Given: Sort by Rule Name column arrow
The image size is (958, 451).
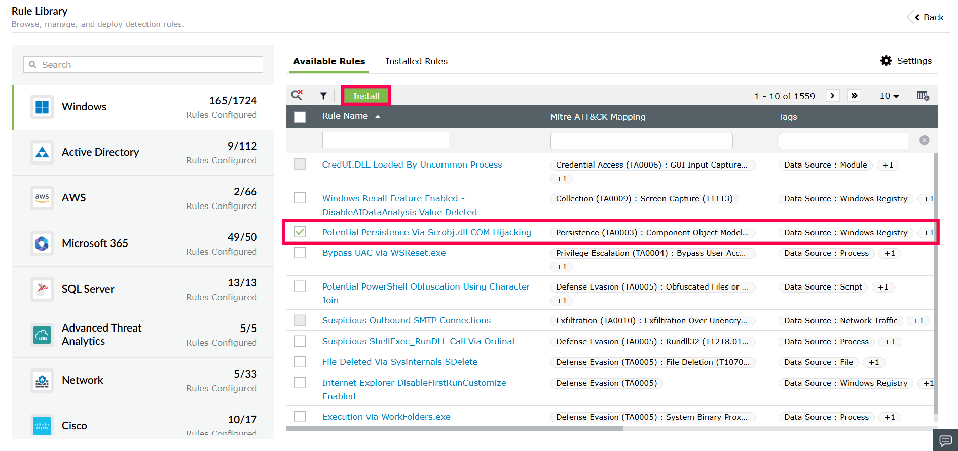Looking at the screenshot, I should point(378,116).
